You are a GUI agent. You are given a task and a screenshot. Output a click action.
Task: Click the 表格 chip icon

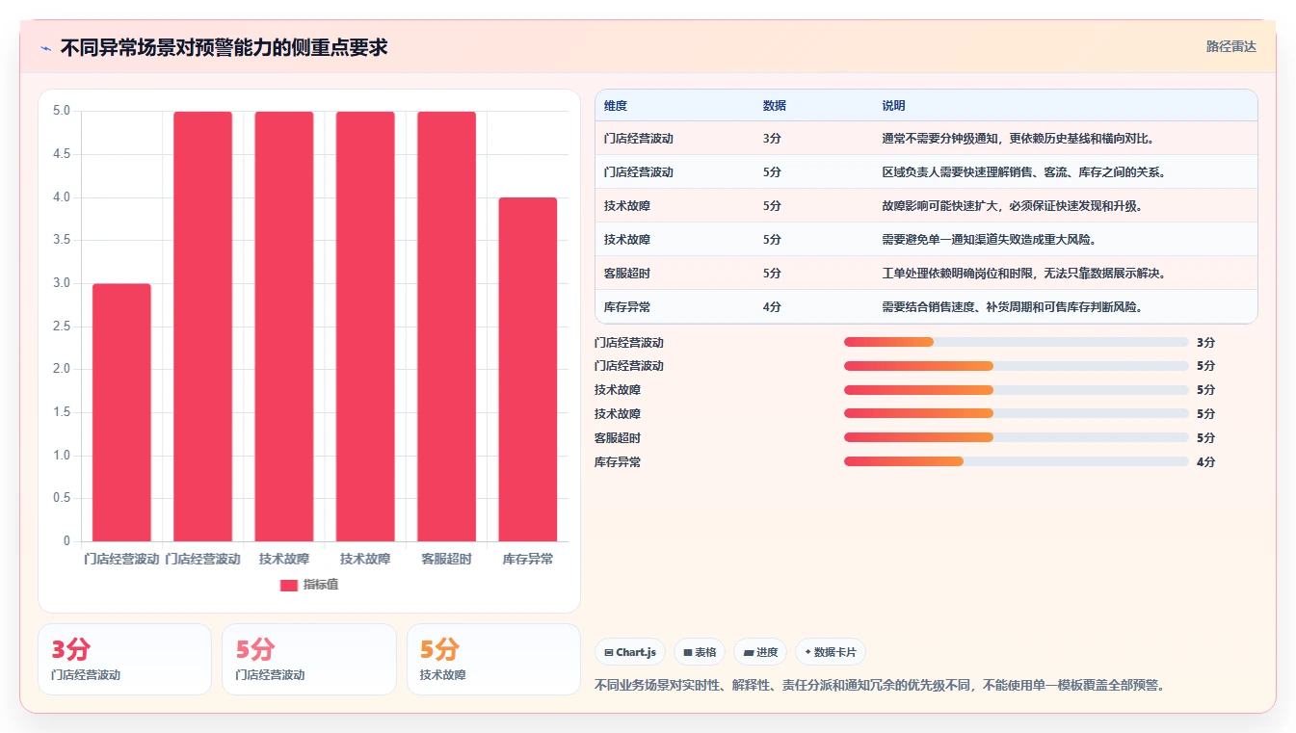coord(688,652)
